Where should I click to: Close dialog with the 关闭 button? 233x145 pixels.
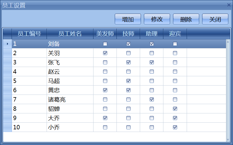(x=215, y=19)
